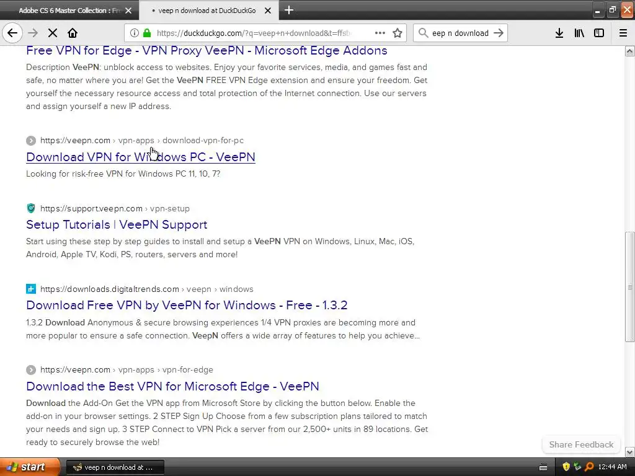Click the magnifier icon in search box
The width and height of the screenshot is (635, 476).
(x=423, y=33)
